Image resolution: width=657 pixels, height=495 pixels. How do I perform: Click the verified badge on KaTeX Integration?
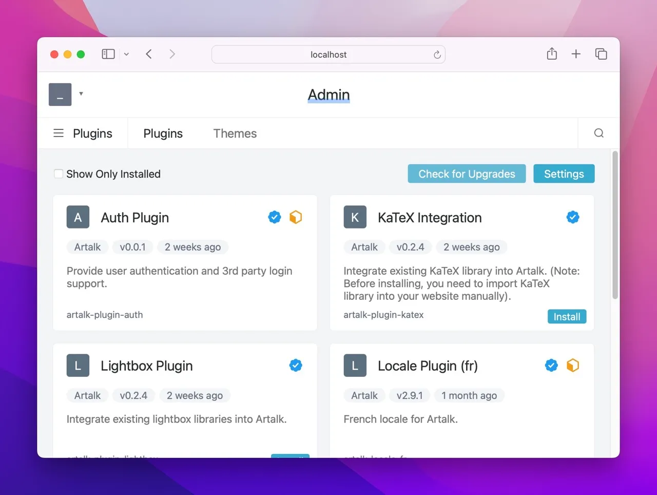573,217
